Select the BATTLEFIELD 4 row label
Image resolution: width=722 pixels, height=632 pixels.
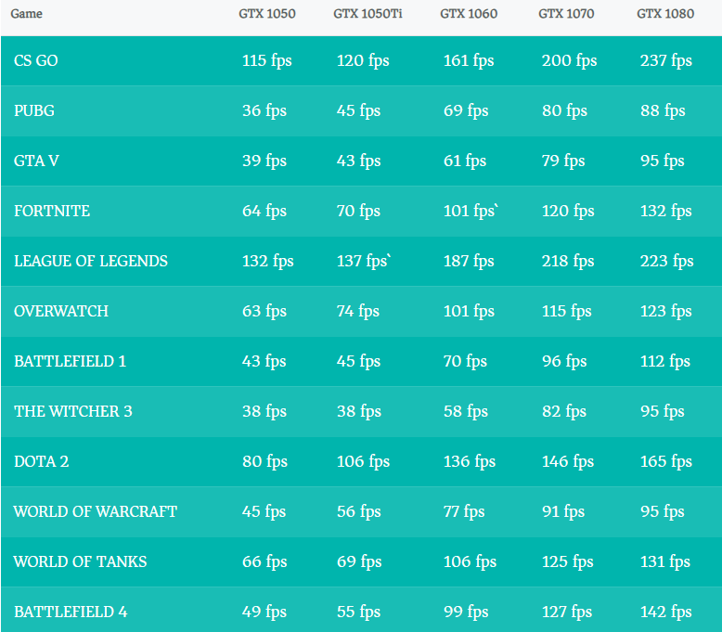point(71,612)
